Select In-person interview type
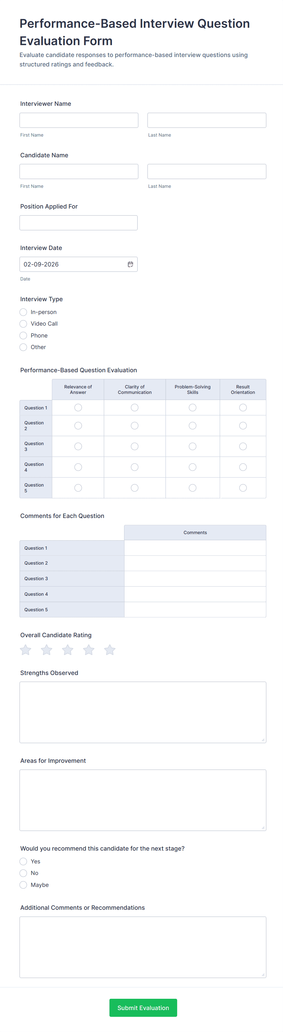Screen dimensions: 283x1032 (24, 312)
